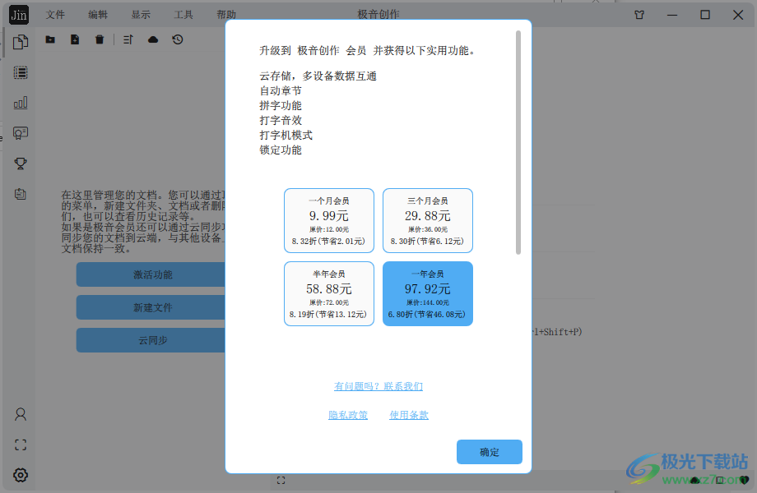Maximize the 极音创作 window
The height and width of the screenshot is (493, 757).
click(705, 15)
